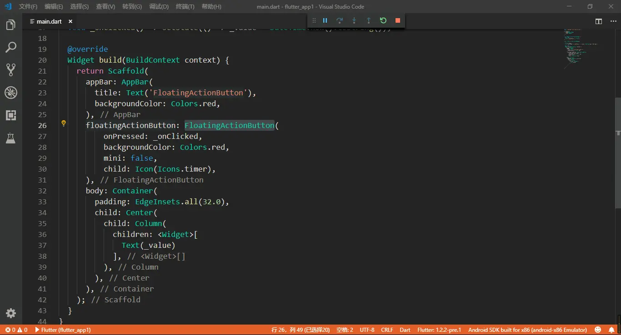Click Flutter (flutter_app1) debug launcher in status bar

coord(63,330)
